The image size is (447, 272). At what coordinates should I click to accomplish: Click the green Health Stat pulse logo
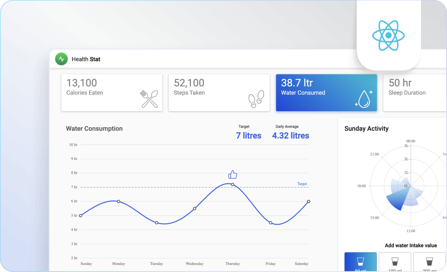(61, 59)
